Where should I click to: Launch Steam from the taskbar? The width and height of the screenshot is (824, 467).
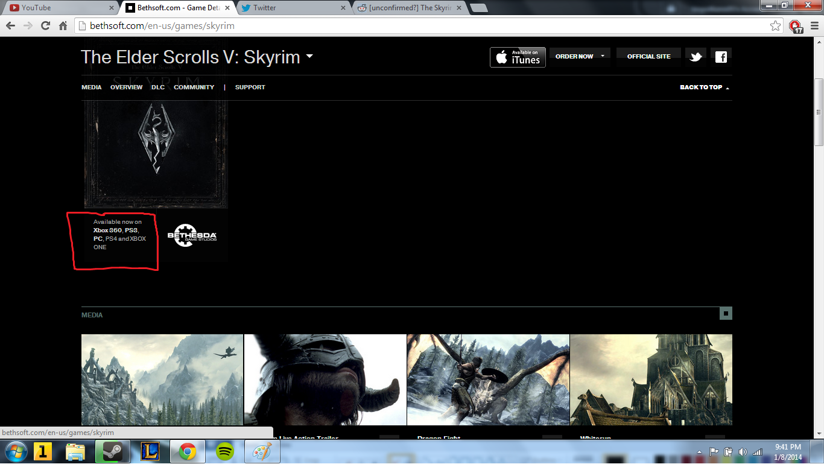pyautogui.click(x=112, y=452)
